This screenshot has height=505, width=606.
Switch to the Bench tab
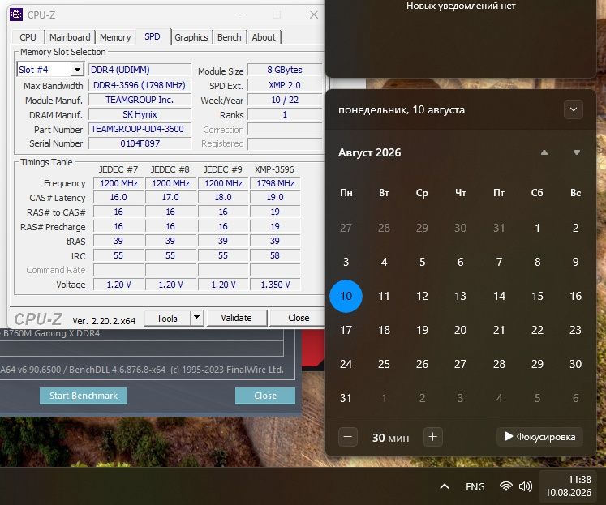[x=230, y=37]
